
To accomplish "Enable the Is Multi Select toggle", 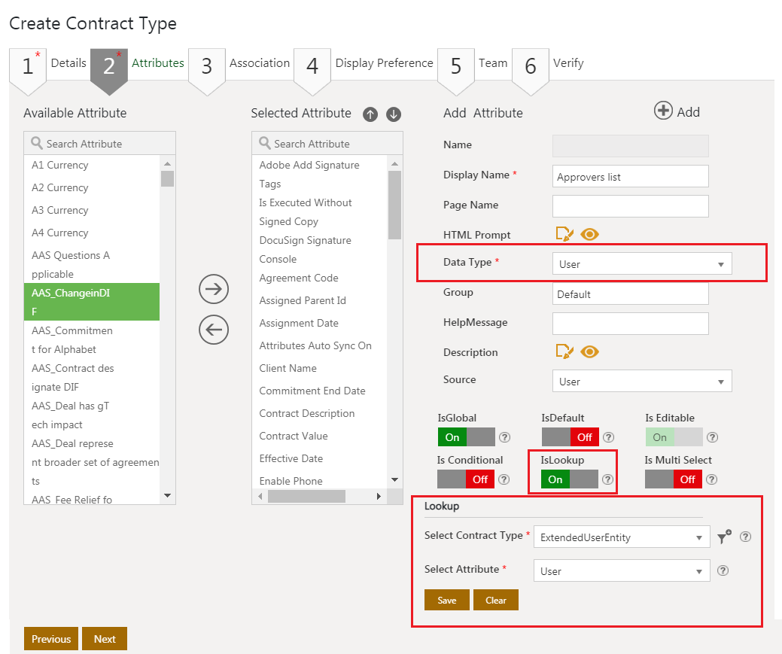I will pos(673,479).
